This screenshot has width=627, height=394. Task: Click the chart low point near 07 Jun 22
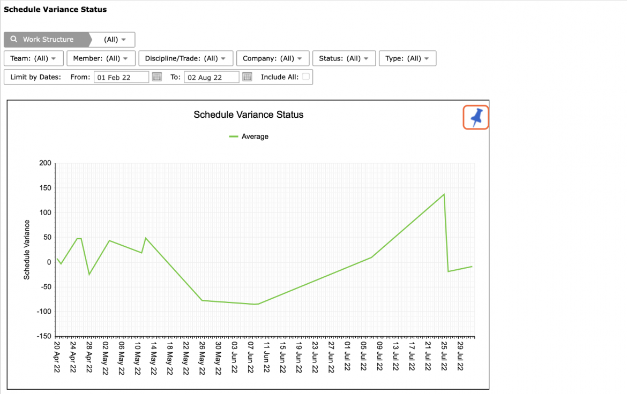[256, 304]
